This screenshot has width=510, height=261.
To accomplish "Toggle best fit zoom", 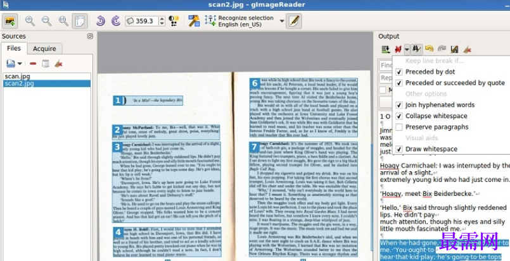I will click(80, 21).
